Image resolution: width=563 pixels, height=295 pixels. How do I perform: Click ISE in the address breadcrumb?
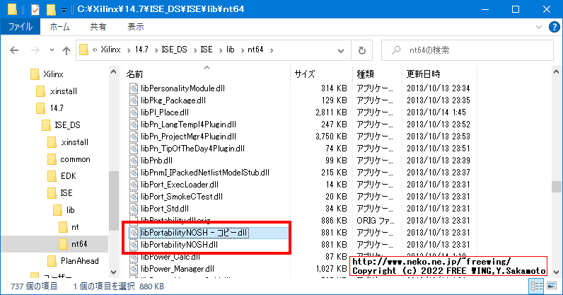[x=207, y=50]
